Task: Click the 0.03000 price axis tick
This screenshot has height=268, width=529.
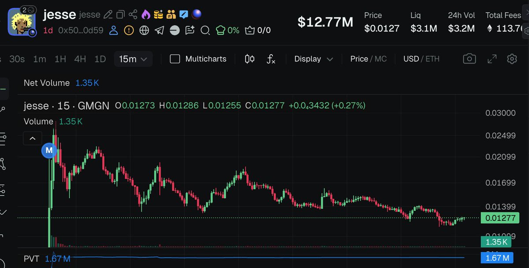Action: (x=500, y=113)
